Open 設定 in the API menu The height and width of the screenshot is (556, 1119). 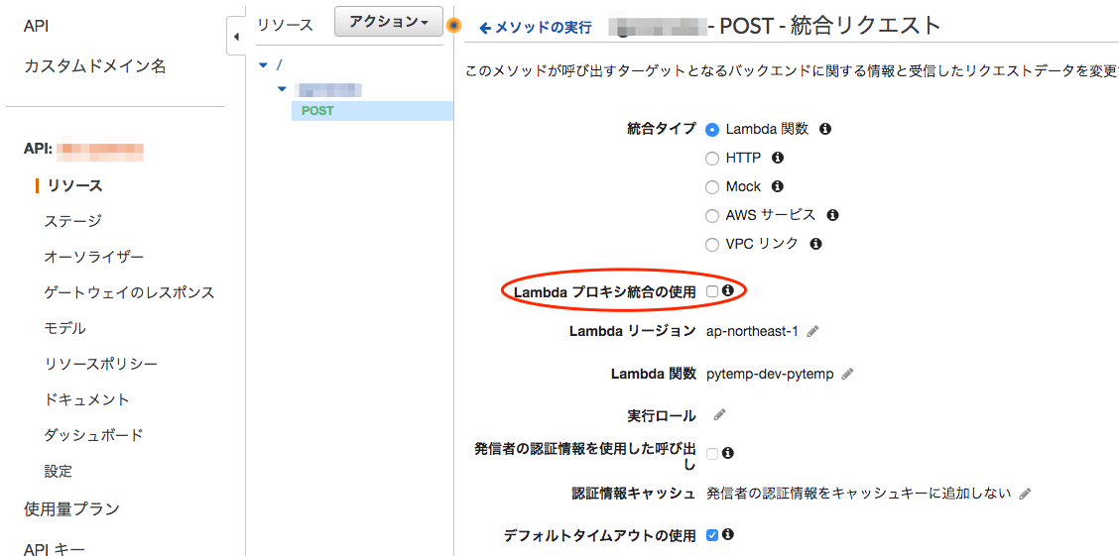pyautogui.click(x=58, y=471)
